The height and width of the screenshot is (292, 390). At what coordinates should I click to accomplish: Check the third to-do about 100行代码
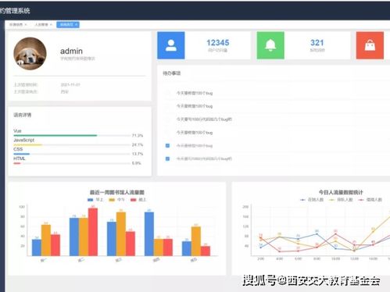pos(167,119)
